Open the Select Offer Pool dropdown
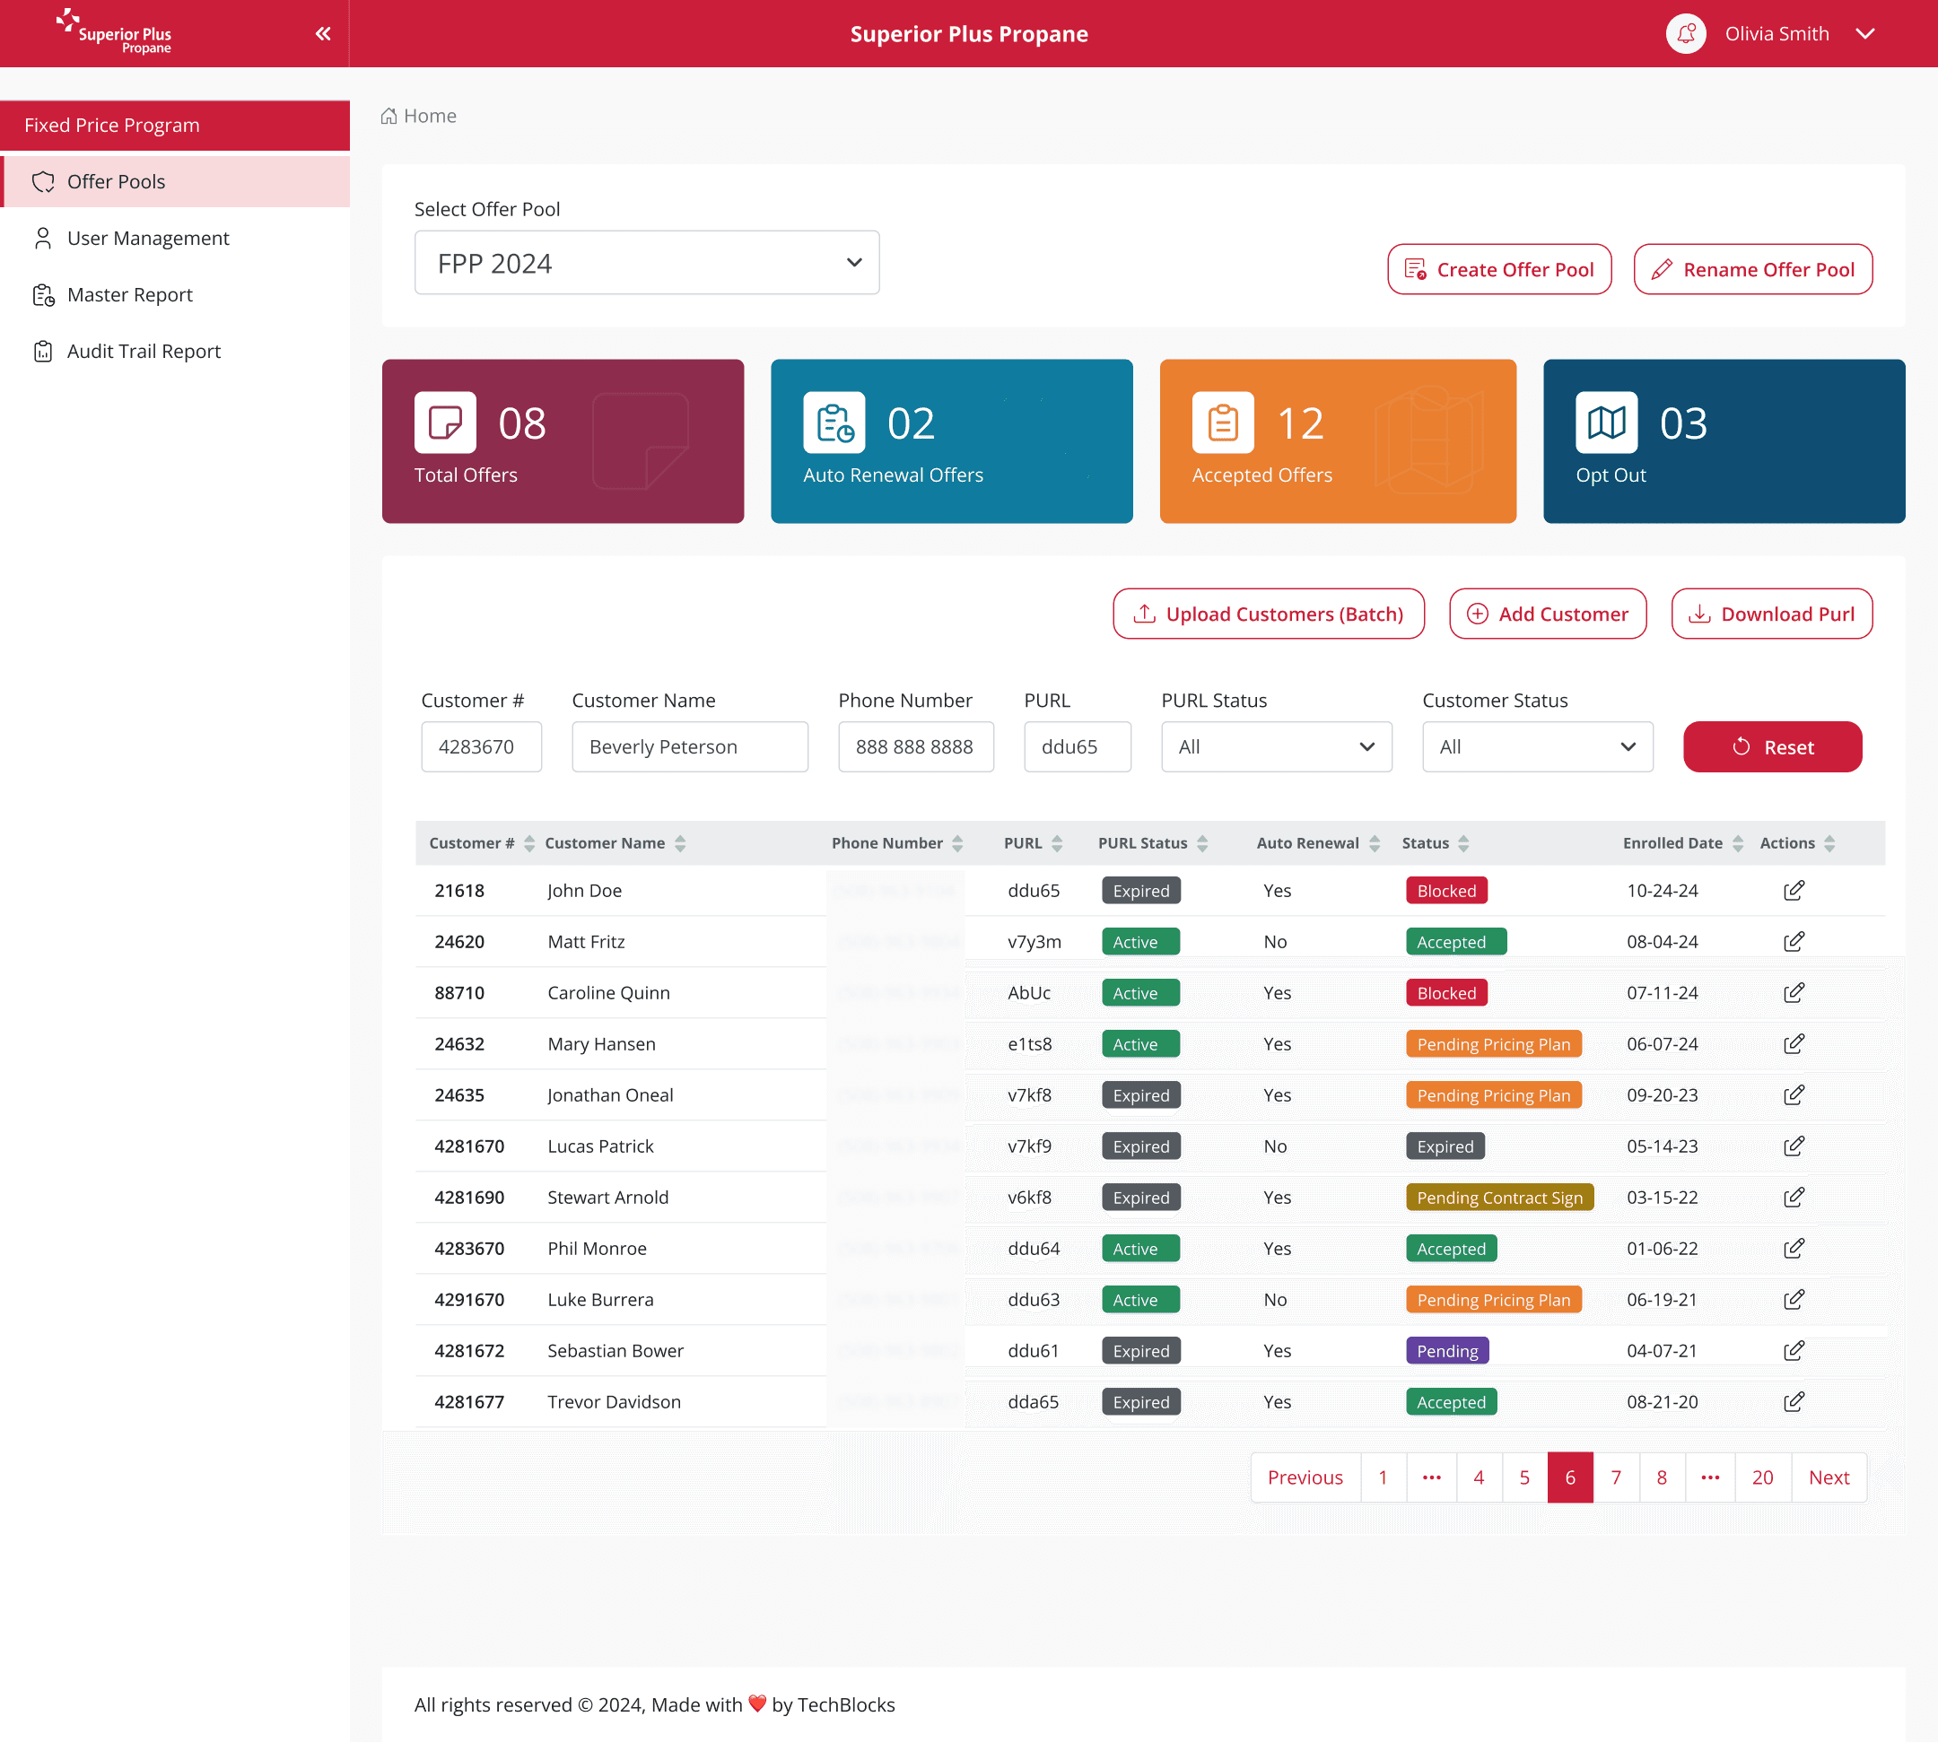 tap(646, 263)
